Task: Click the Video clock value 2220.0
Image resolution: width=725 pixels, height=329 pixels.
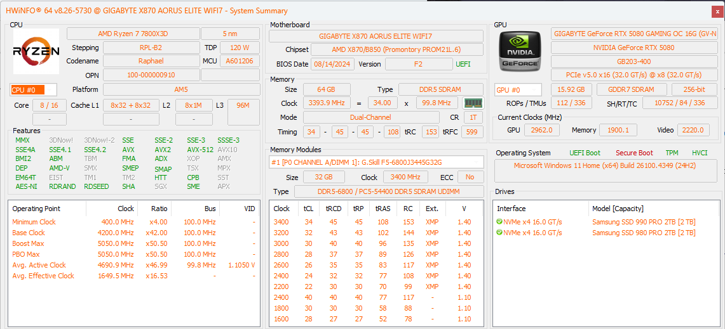Action: 693,130
